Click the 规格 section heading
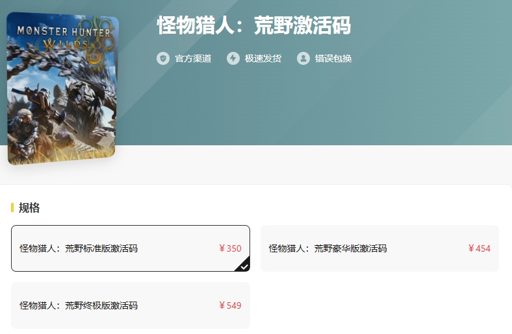The image size is (512, 334). pos(29,208)
